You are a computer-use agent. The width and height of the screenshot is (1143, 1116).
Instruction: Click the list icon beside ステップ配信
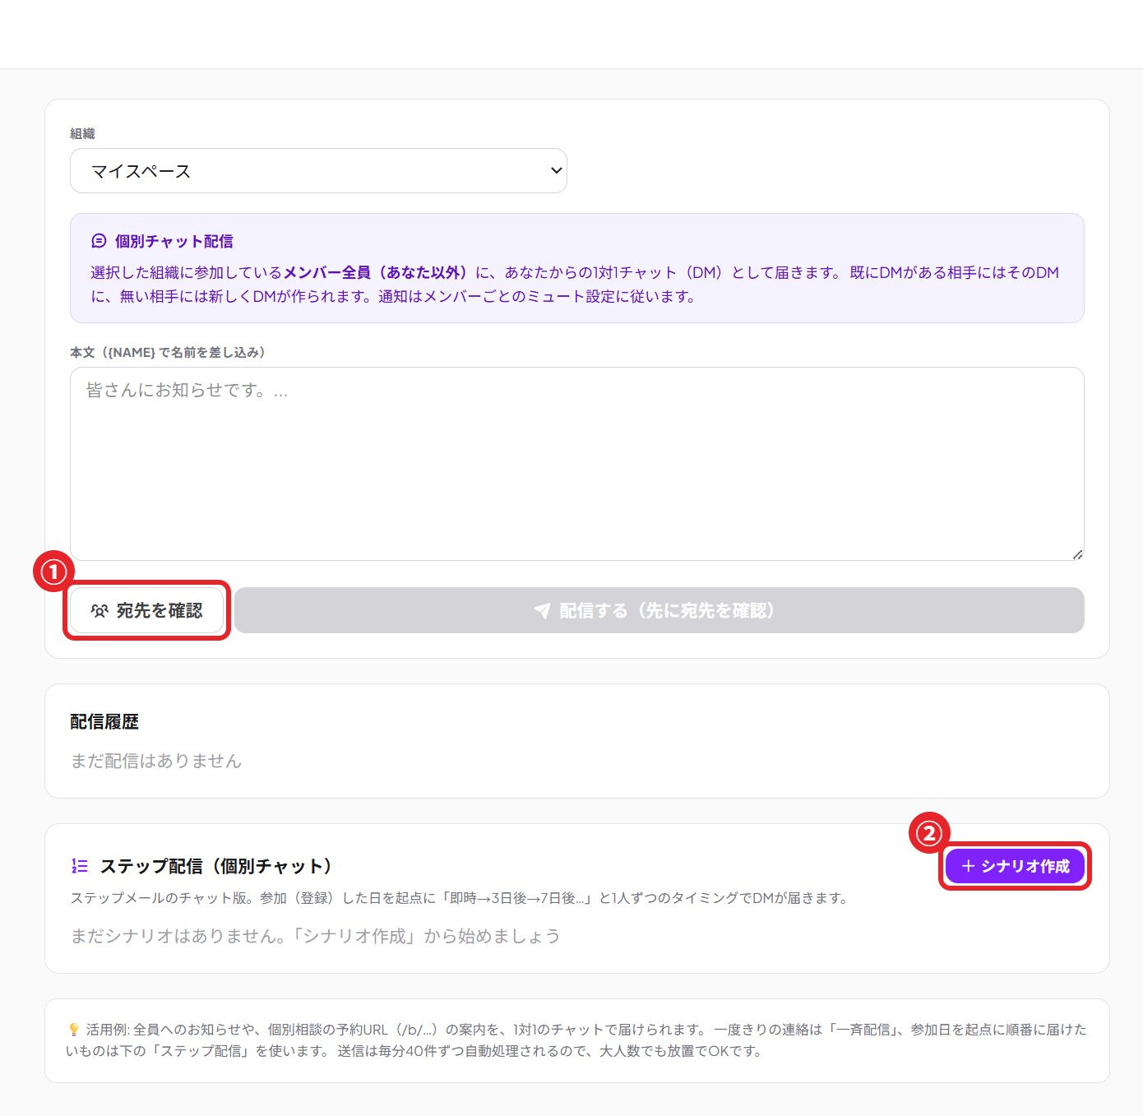tap(80, 866)
